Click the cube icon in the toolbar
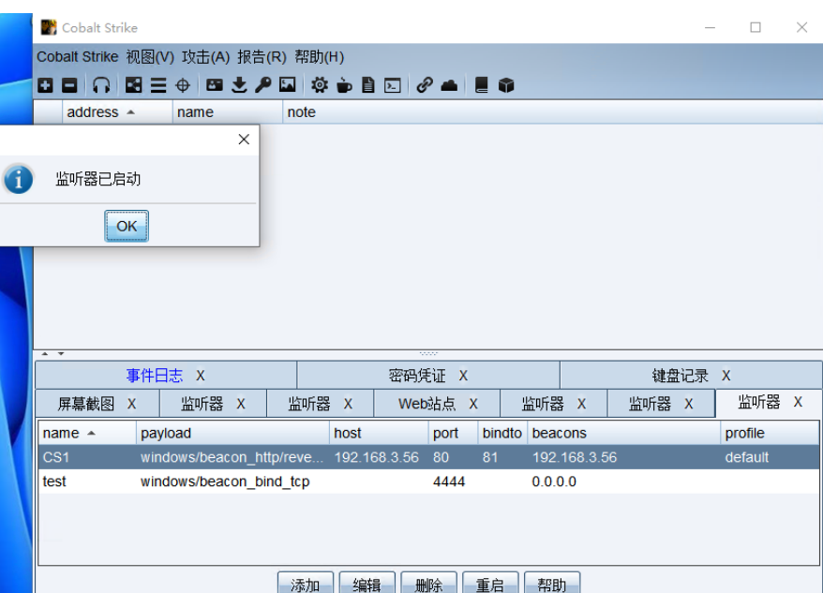 tap(506, 85)
